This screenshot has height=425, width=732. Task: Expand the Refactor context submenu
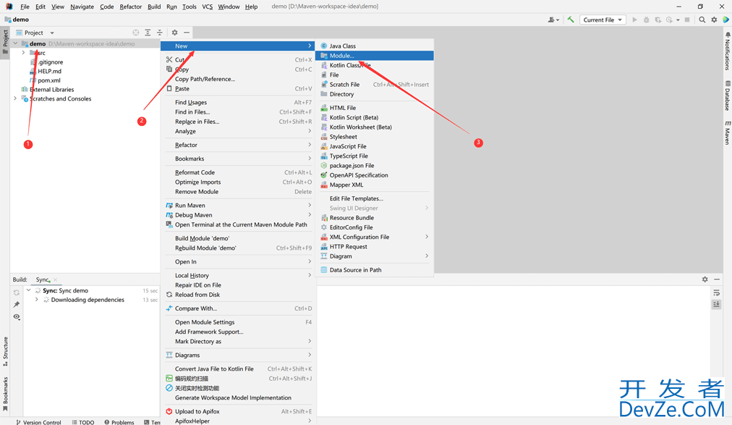tap(238, 146)
